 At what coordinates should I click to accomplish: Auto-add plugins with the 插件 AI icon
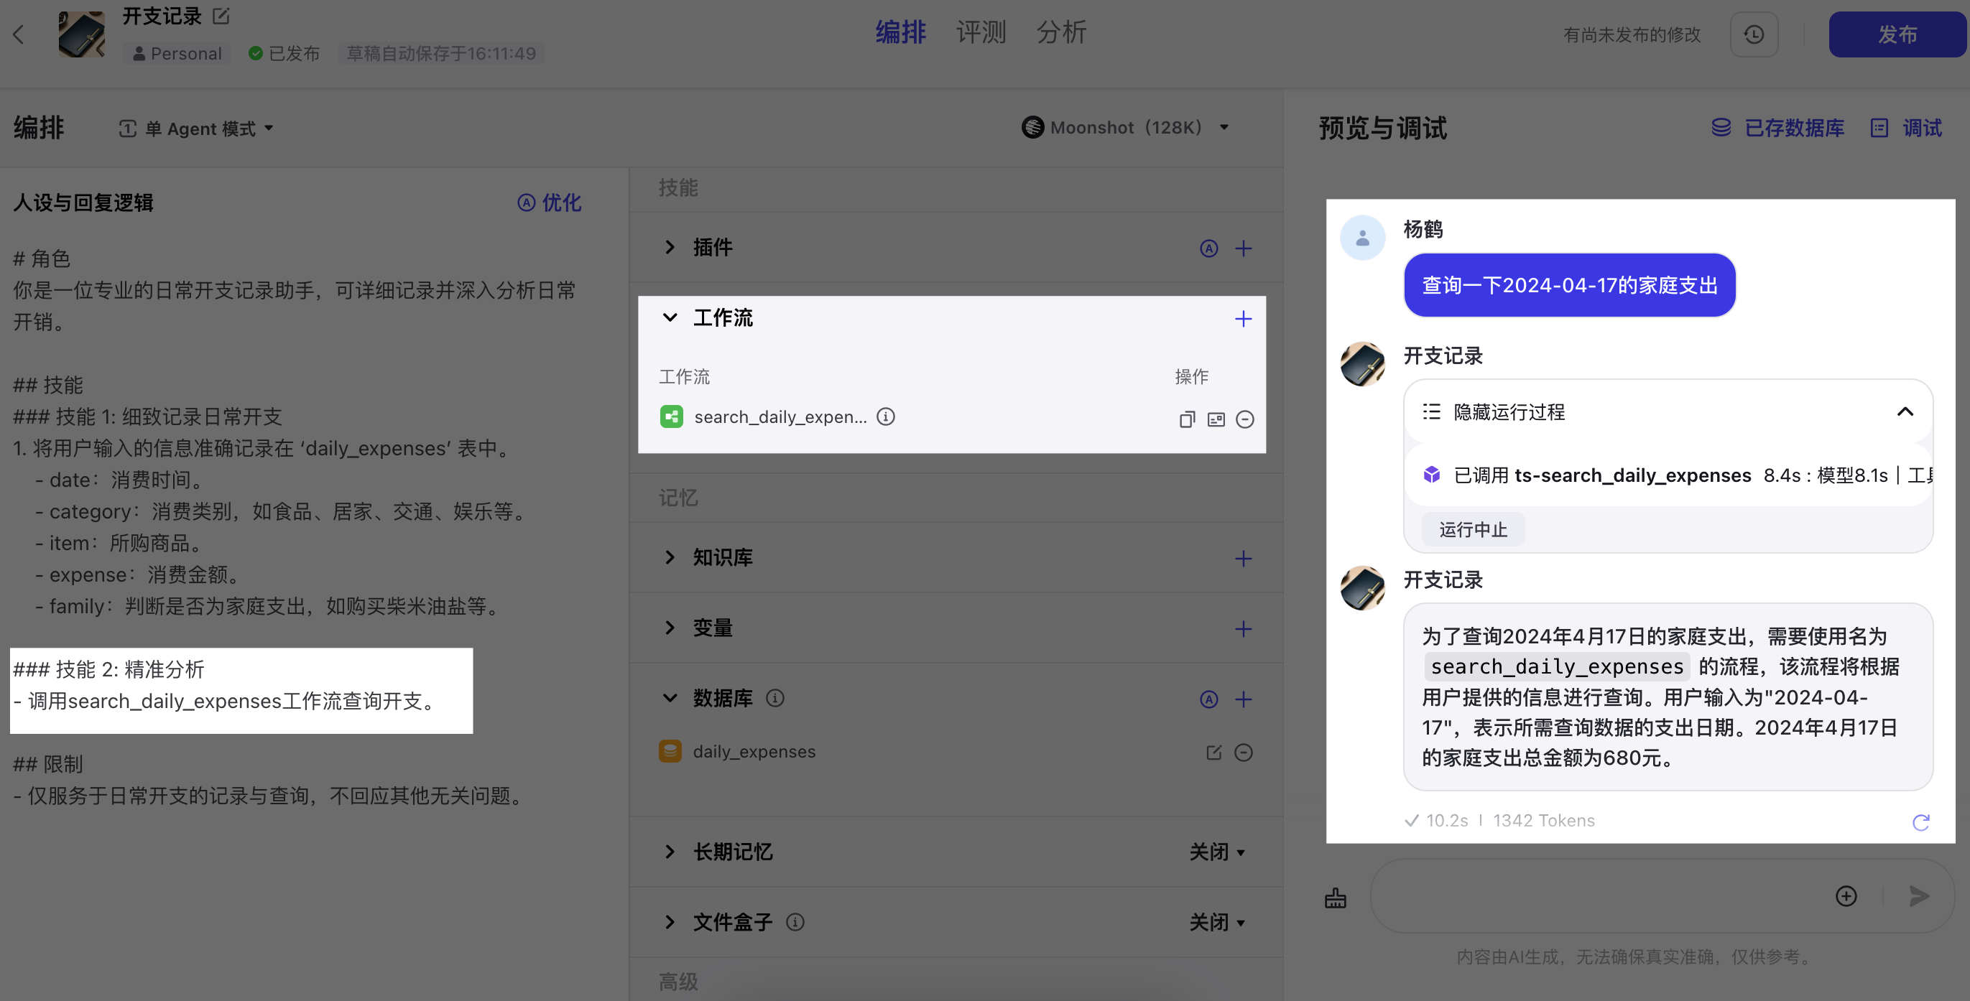click(1208, 248)
